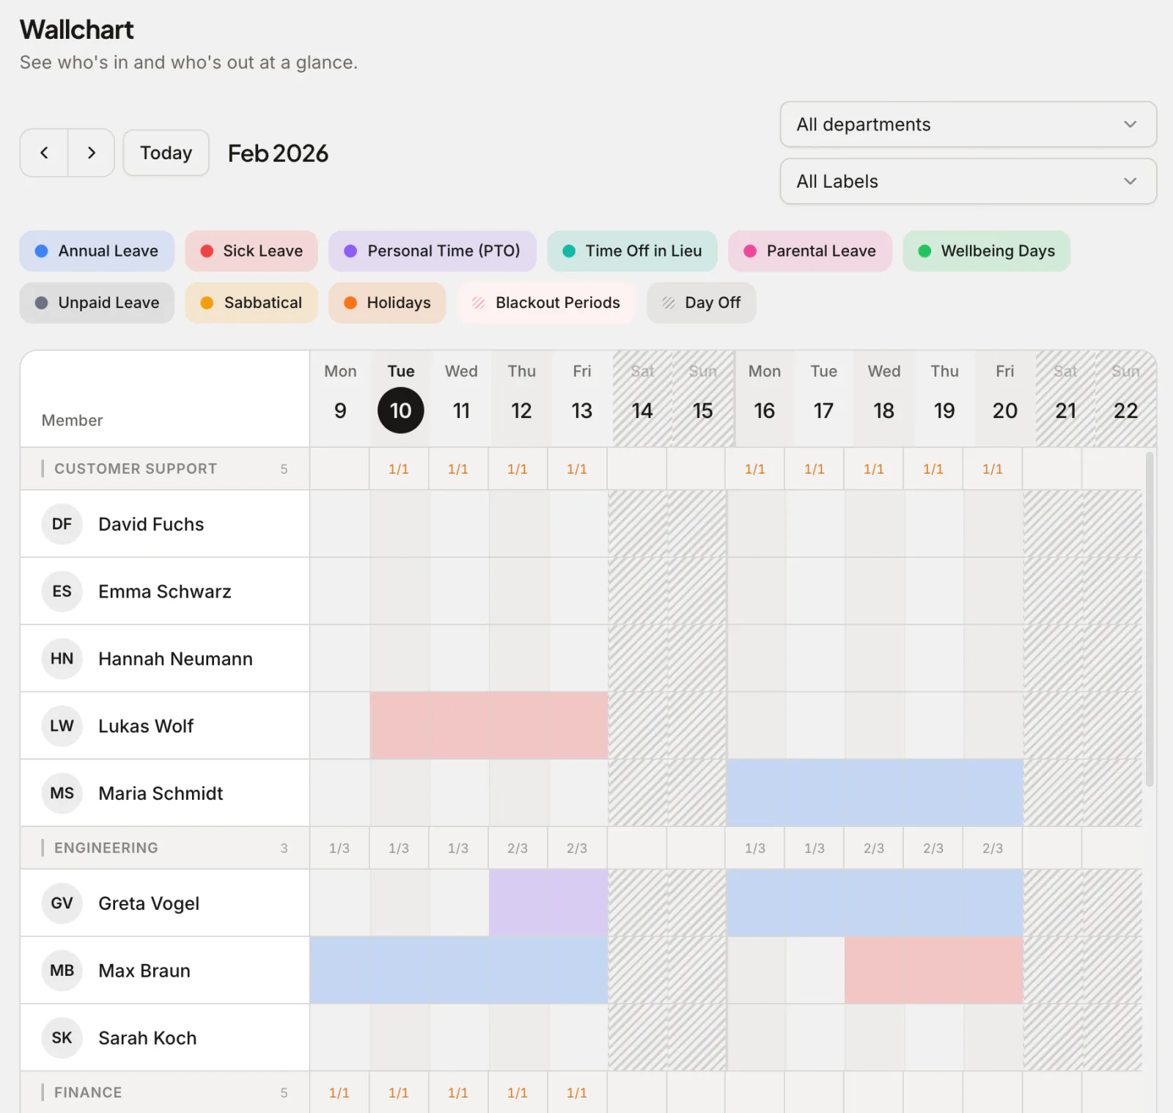Screen dimensions: 1173x1113
Task: Collapse the Customer Support group header
Action: click(165, 469)
